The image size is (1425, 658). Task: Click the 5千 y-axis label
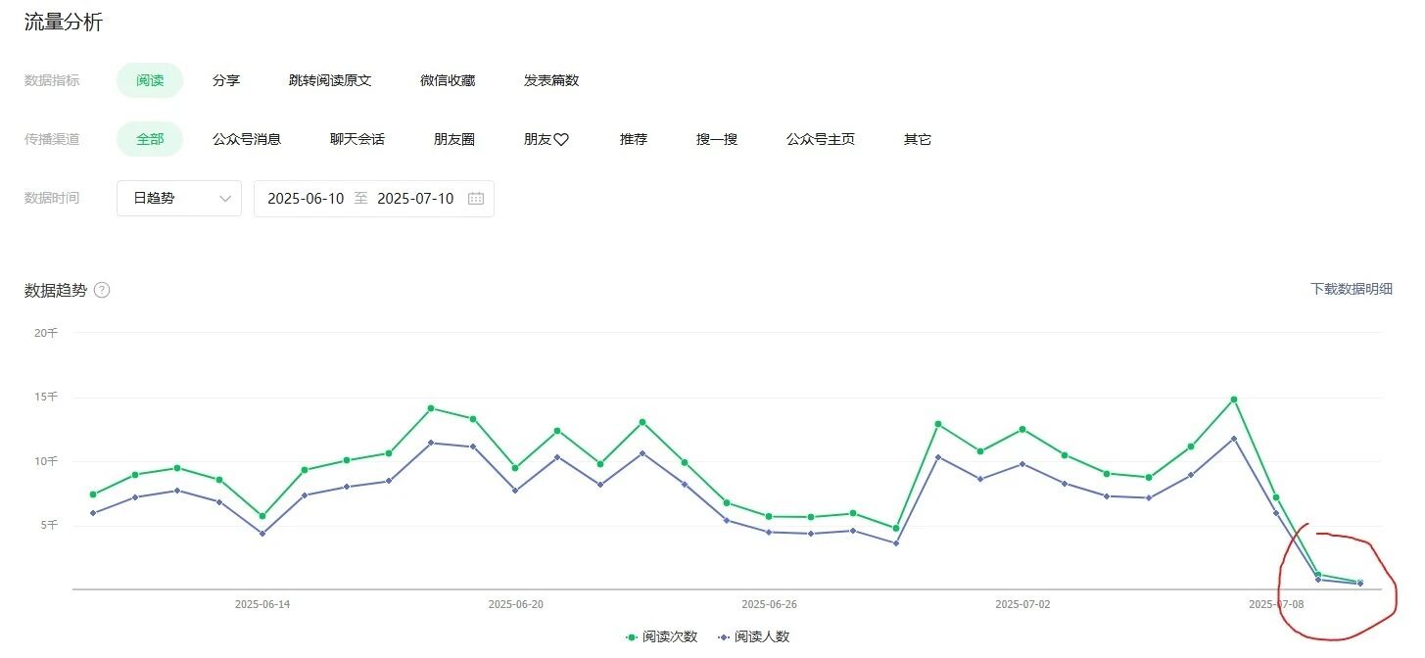pyautogui.click(x=49, y=526)
